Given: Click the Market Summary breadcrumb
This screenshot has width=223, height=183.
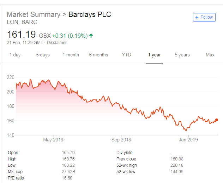Looking at the screenshot, I should [x=34, y=15].
